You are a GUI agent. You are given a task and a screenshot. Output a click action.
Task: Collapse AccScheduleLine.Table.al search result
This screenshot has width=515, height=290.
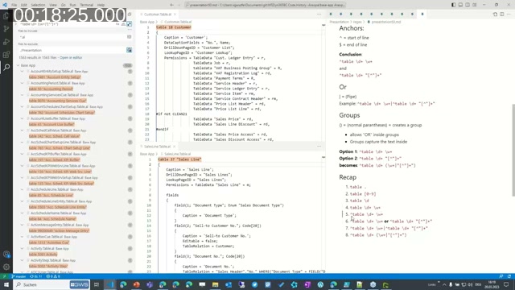pos(23,190)
